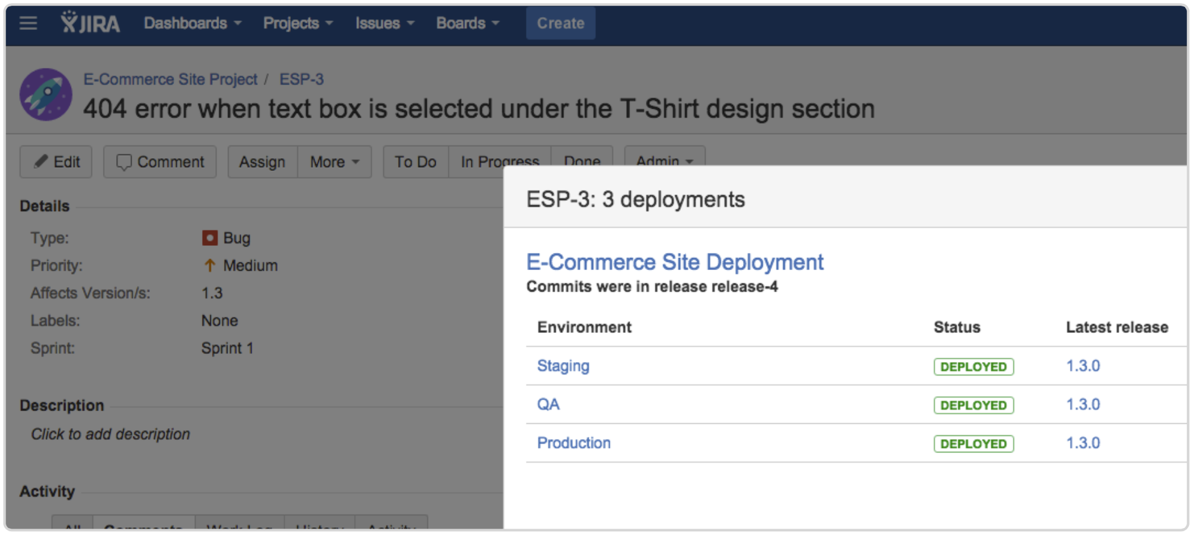Click the Description section heading
This screenshot has height=535, width=1194.
coord(62,405)
